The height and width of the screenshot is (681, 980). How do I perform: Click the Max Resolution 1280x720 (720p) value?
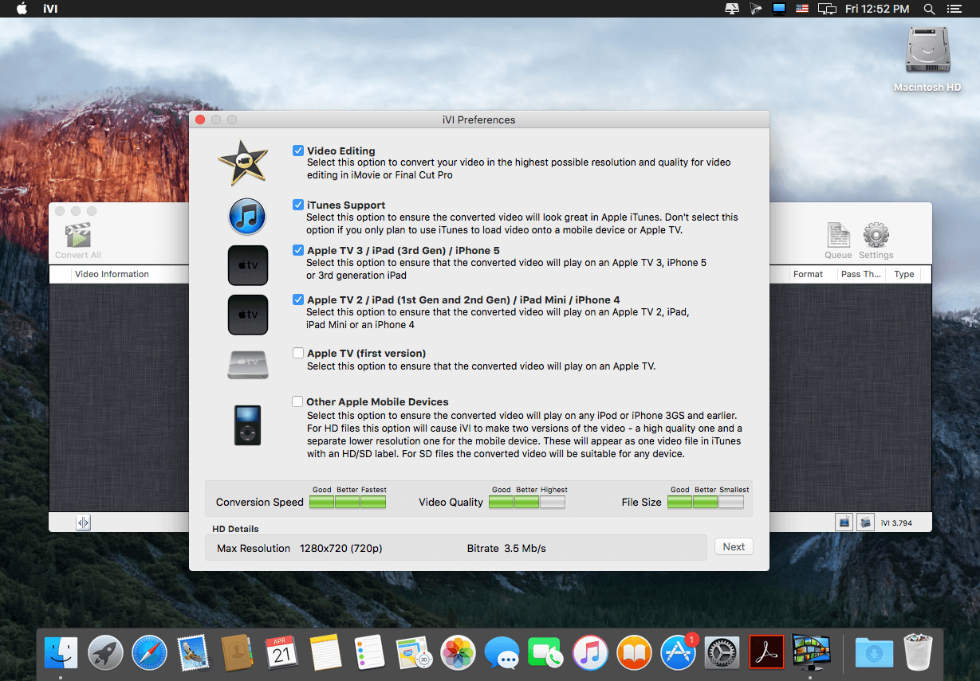click(341, 548)
